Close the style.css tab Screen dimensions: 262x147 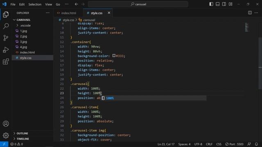click(x=109, y=13)
